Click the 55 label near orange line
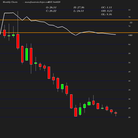This screenshot has width=138, height=138. (131, 23)
